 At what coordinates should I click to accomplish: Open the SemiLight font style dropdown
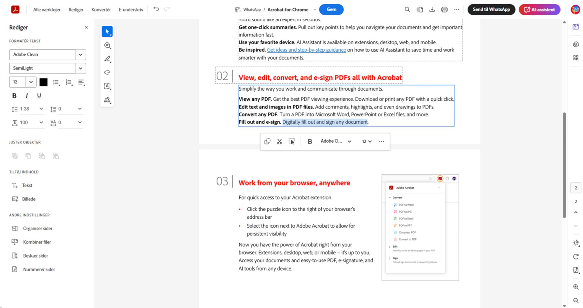(x=80, y=68)
